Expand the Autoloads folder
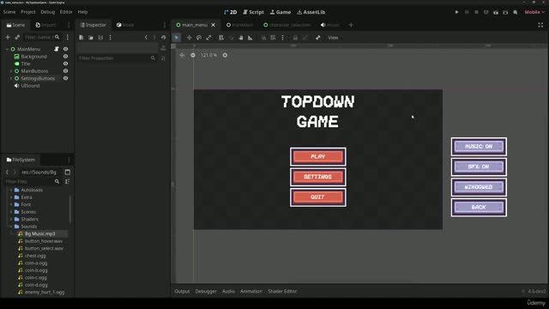 11,190
